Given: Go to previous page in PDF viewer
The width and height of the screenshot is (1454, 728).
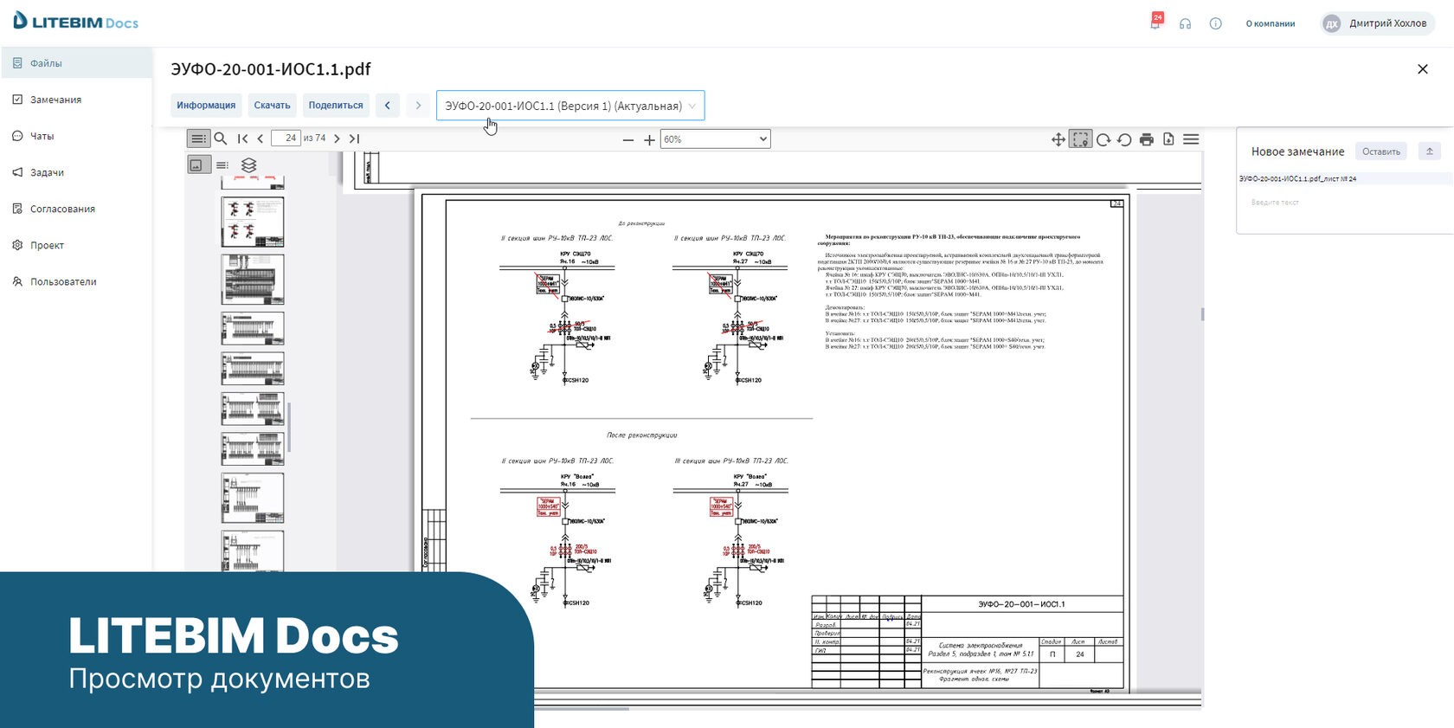Looking at the screenshot, I should 261,139.
